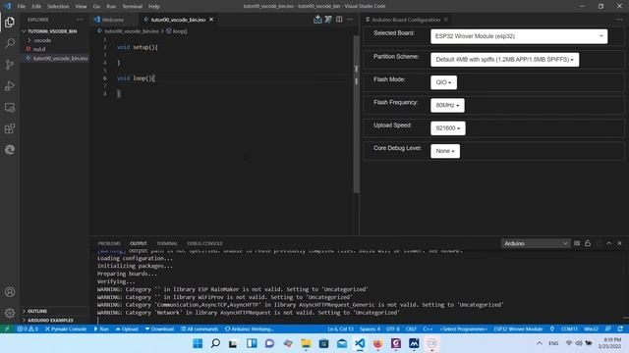Viewport: 629px width, 353px height.
Task: Switch to the PROBLEMS panel tab
Action: click(x=109, y=243)
